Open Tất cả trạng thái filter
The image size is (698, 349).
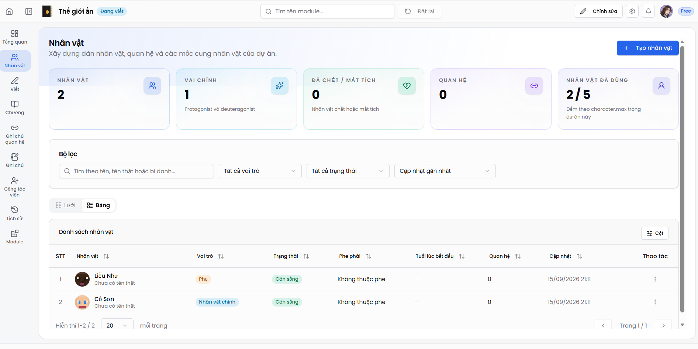click(x=348, y=171)
